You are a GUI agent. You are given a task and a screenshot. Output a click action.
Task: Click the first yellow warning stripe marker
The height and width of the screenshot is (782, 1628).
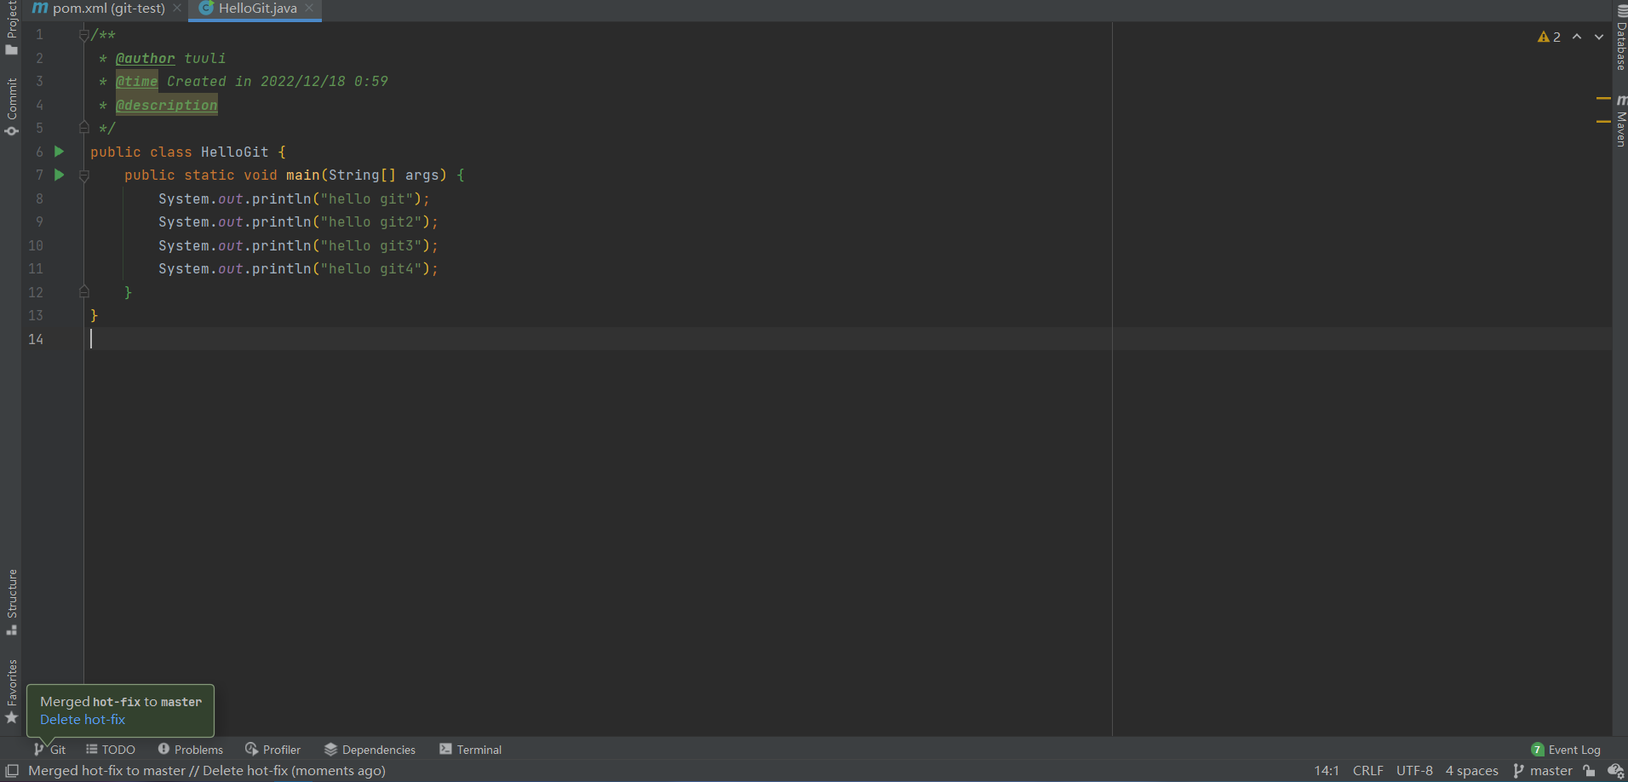1603,99
